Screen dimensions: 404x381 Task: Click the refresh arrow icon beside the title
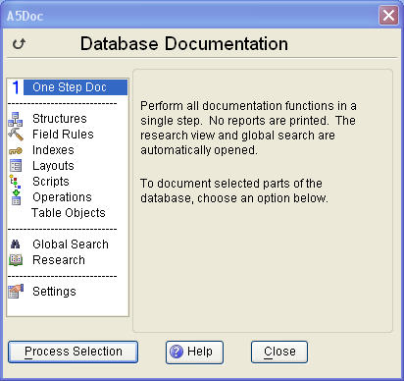pyautogui.click(x=19, y=43)
